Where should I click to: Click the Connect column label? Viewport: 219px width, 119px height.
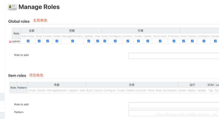[127, 36]
